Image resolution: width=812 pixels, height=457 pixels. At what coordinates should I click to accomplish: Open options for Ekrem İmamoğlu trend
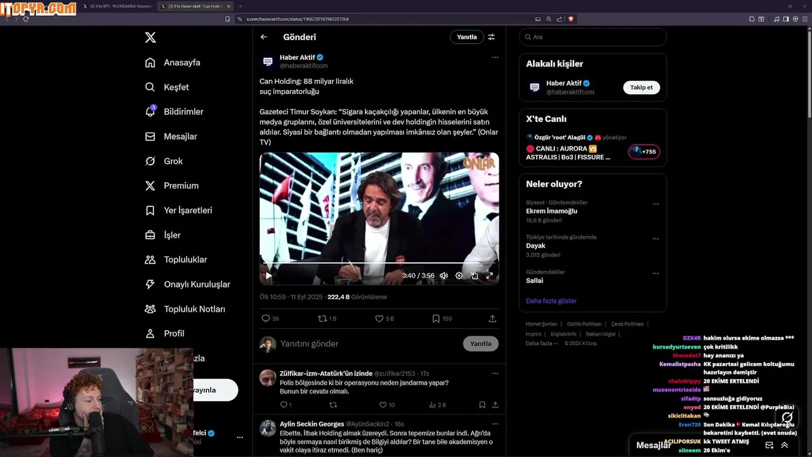click(656, 204)
